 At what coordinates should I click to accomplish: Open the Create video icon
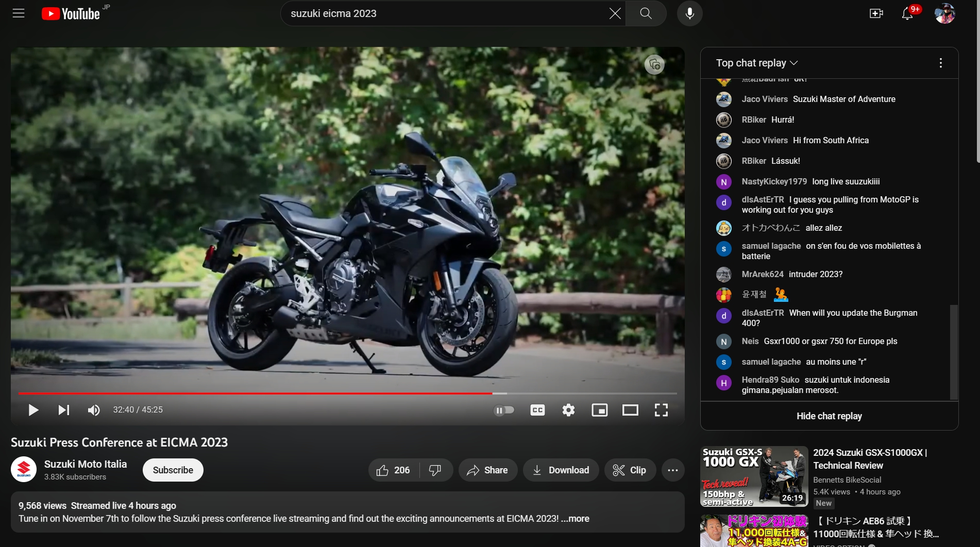pos(876,13)
